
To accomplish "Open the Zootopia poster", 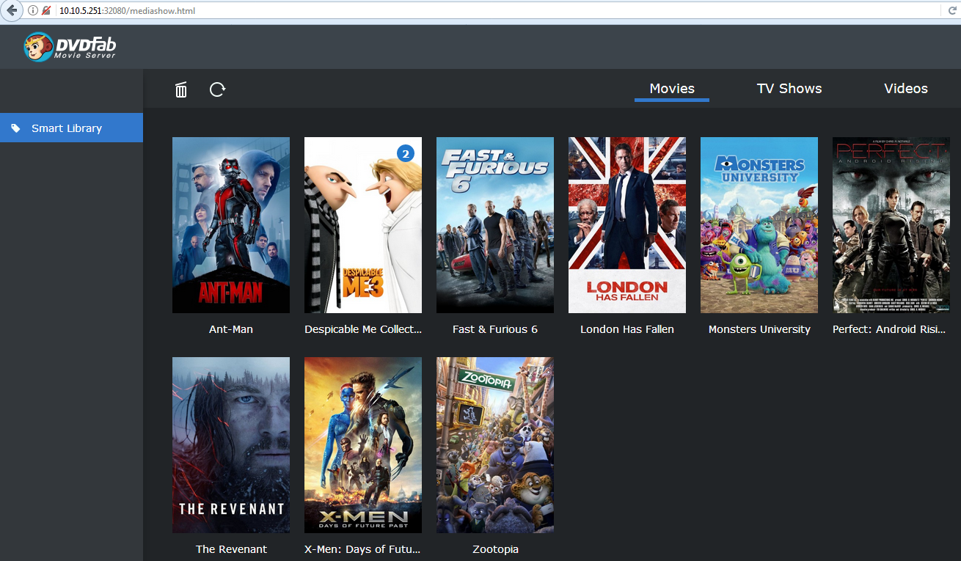I will 495,445.
